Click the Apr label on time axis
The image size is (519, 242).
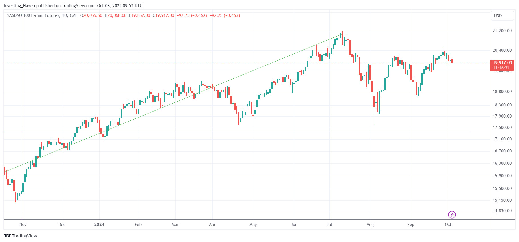click(x=212, y=225)
